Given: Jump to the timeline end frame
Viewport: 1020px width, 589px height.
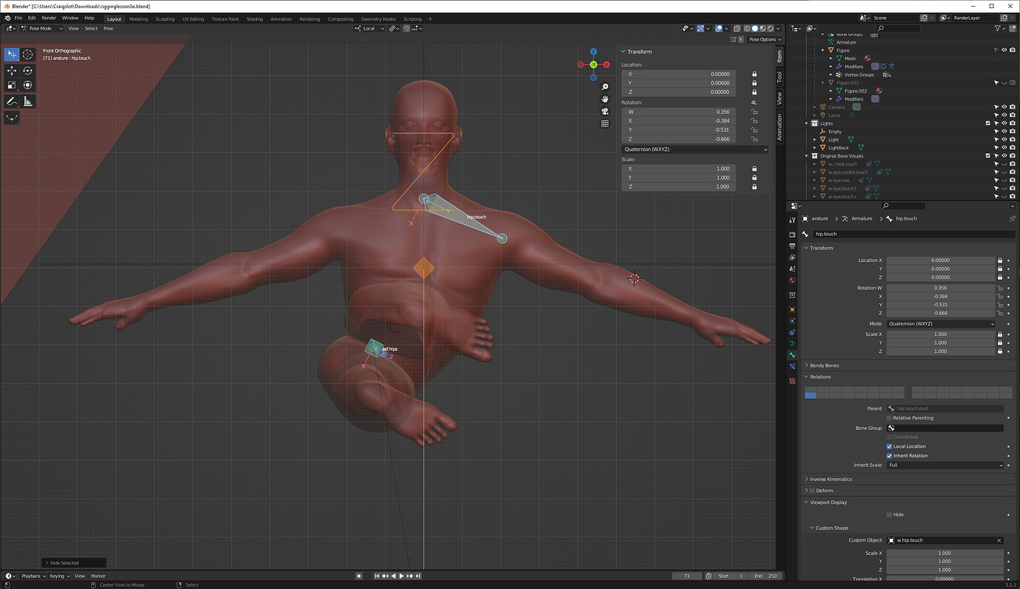Looking at the screenshot, I should (419, 576).
